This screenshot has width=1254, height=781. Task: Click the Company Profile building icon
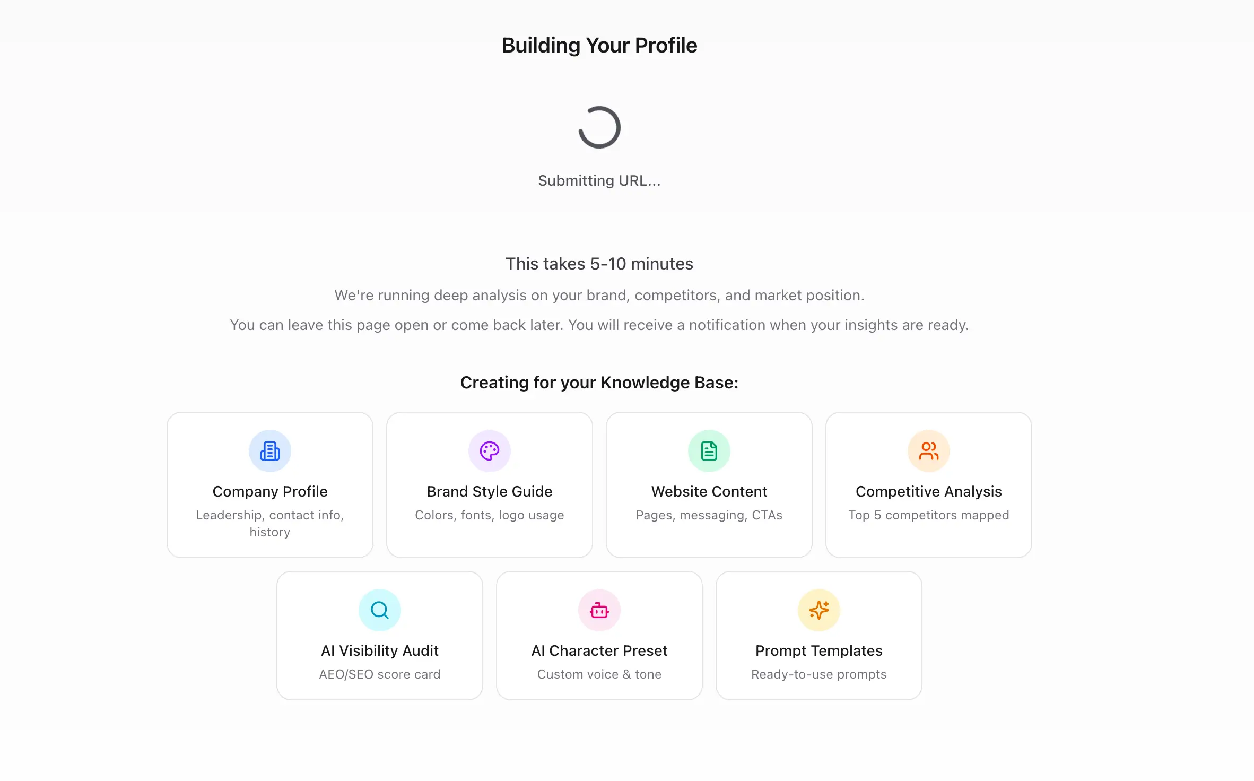tap(269, 450)
